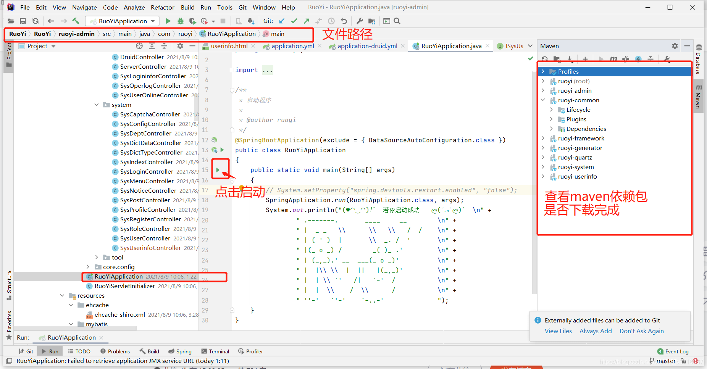Run with Coverage toolbar icon
The height and width of the screenshot is (369, 707).
[x=192, y=21]
